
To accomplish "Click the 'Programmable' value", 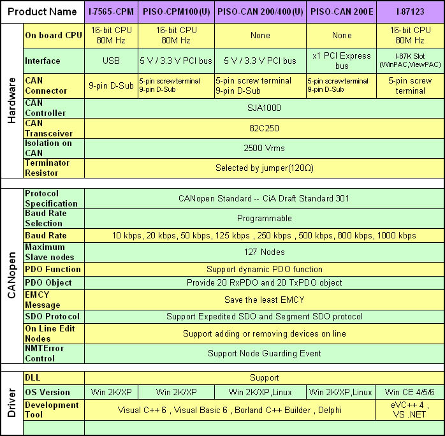I will tap(264, 219).
